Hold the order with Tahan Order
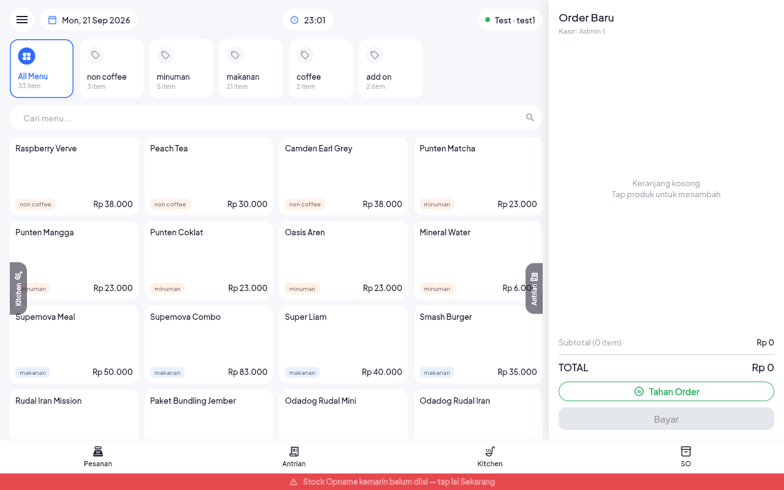This screenshot has width=784, height=490. [x=666, y=391]
